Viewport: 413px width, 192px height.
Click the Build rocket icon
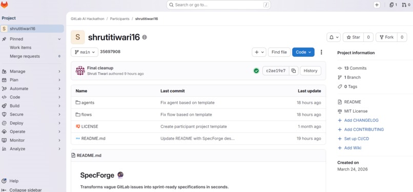pos(4,106)
